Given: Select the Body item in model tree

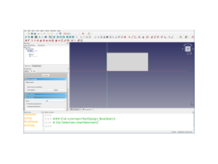Looking at the screenshot, I should (x=31, y=51).
